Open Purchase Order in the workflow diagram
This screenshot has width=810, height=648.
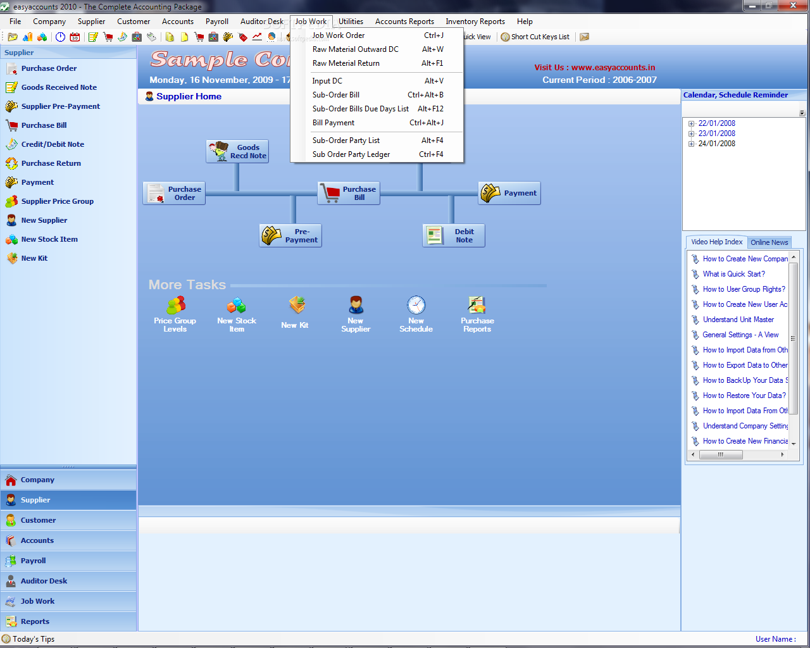[x=174, y=193]
